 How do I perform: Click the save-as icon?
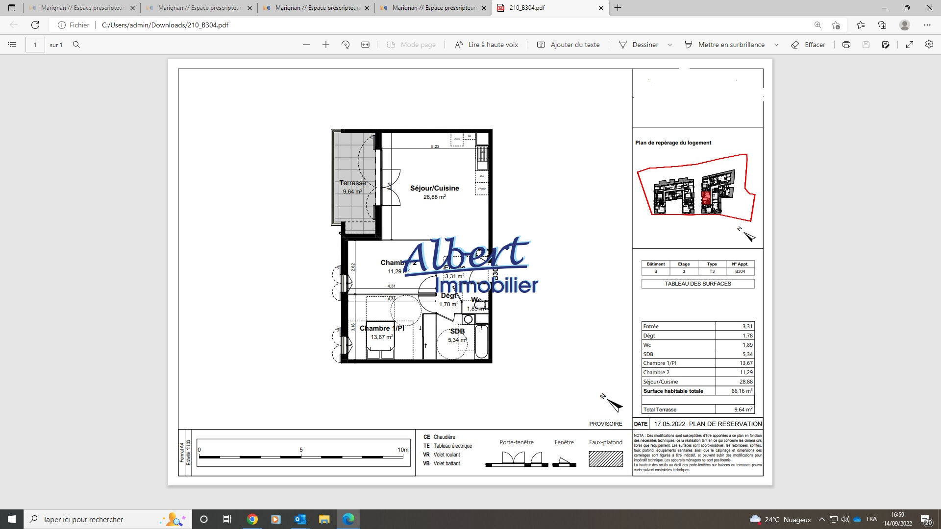click(886, 45)
